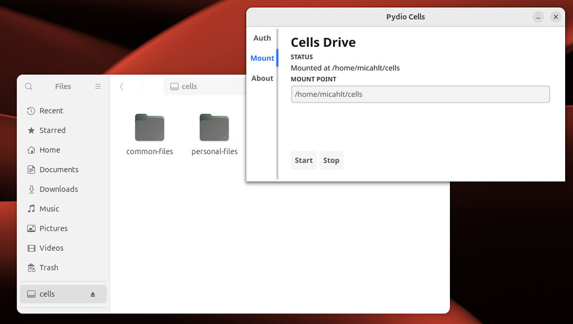Open the Files hamburger menu
The image size is (573, 324).
98,87
